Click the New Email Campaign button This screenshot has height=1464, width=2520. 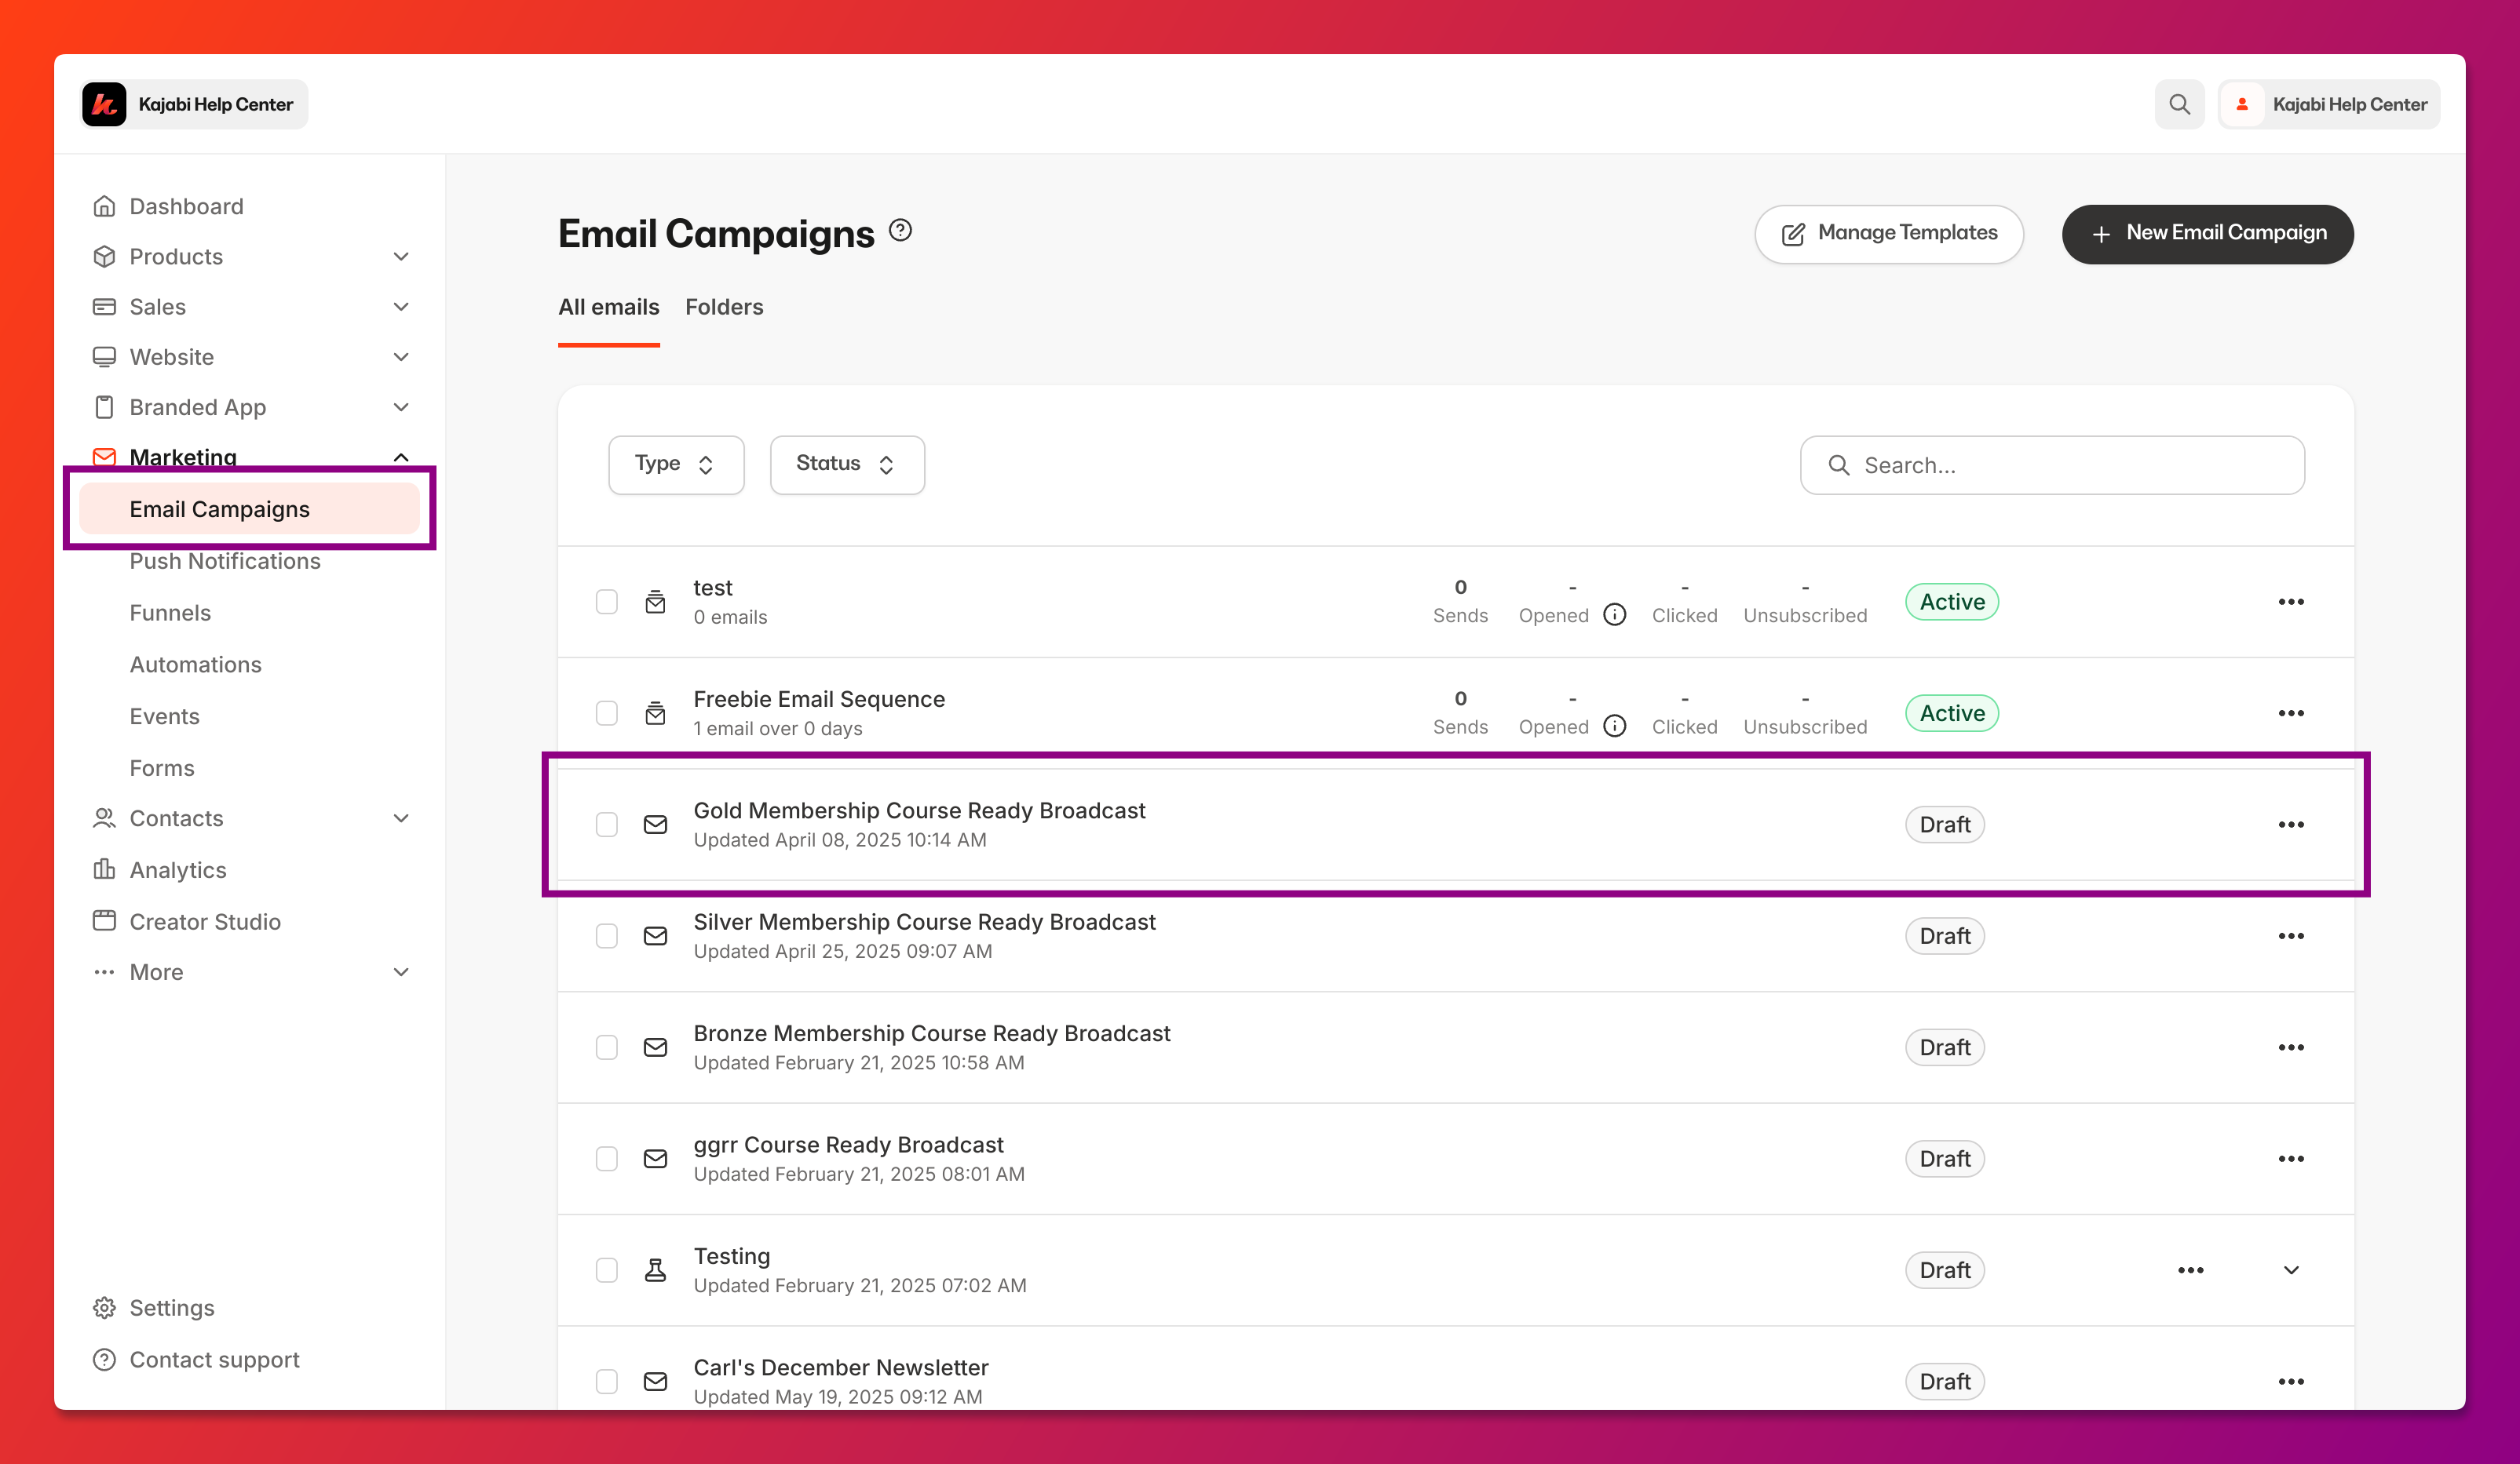point(2207,234)
